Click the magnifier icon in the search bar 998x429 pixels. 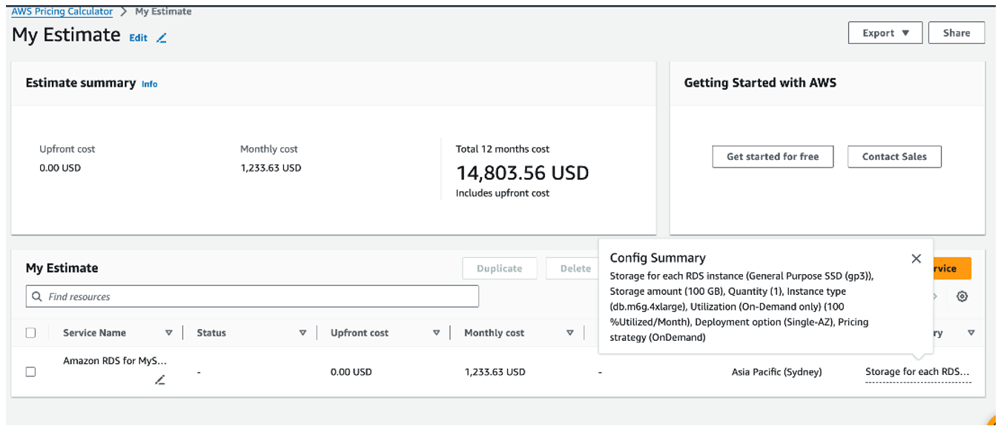click(x=36, y=296)
